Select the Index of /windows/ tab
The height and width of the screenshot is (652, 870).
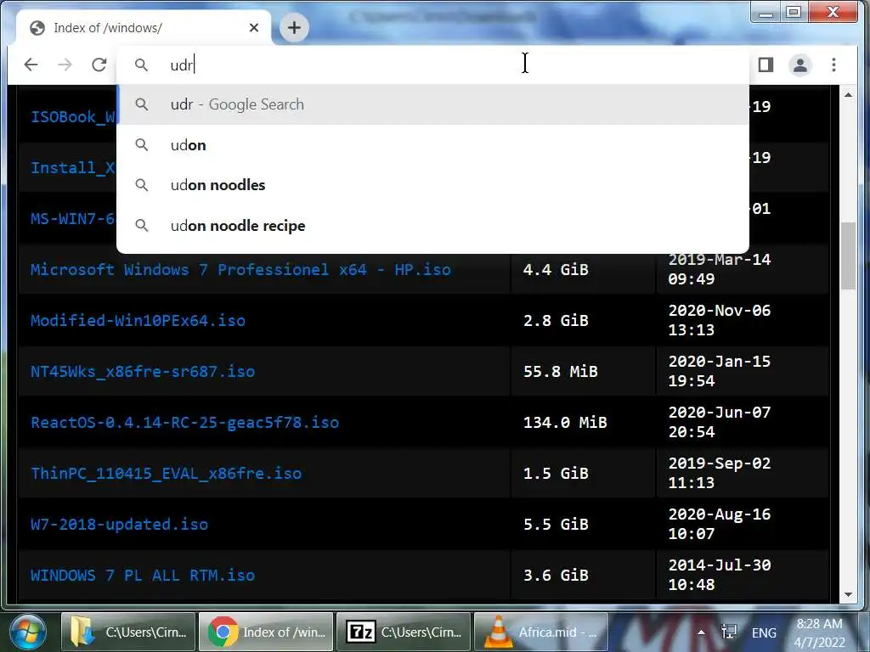click(x=144, y=28)
